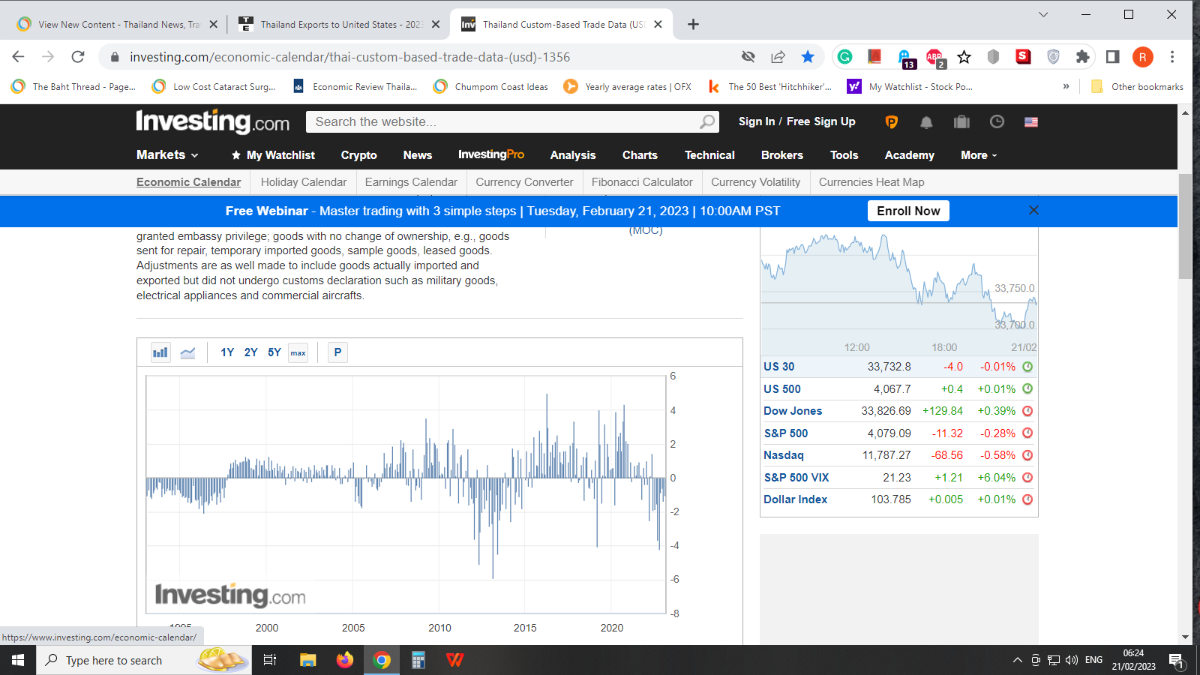
Task: Click the page vertical scrollbar thumb
Action: click(x=1185, y=226)
